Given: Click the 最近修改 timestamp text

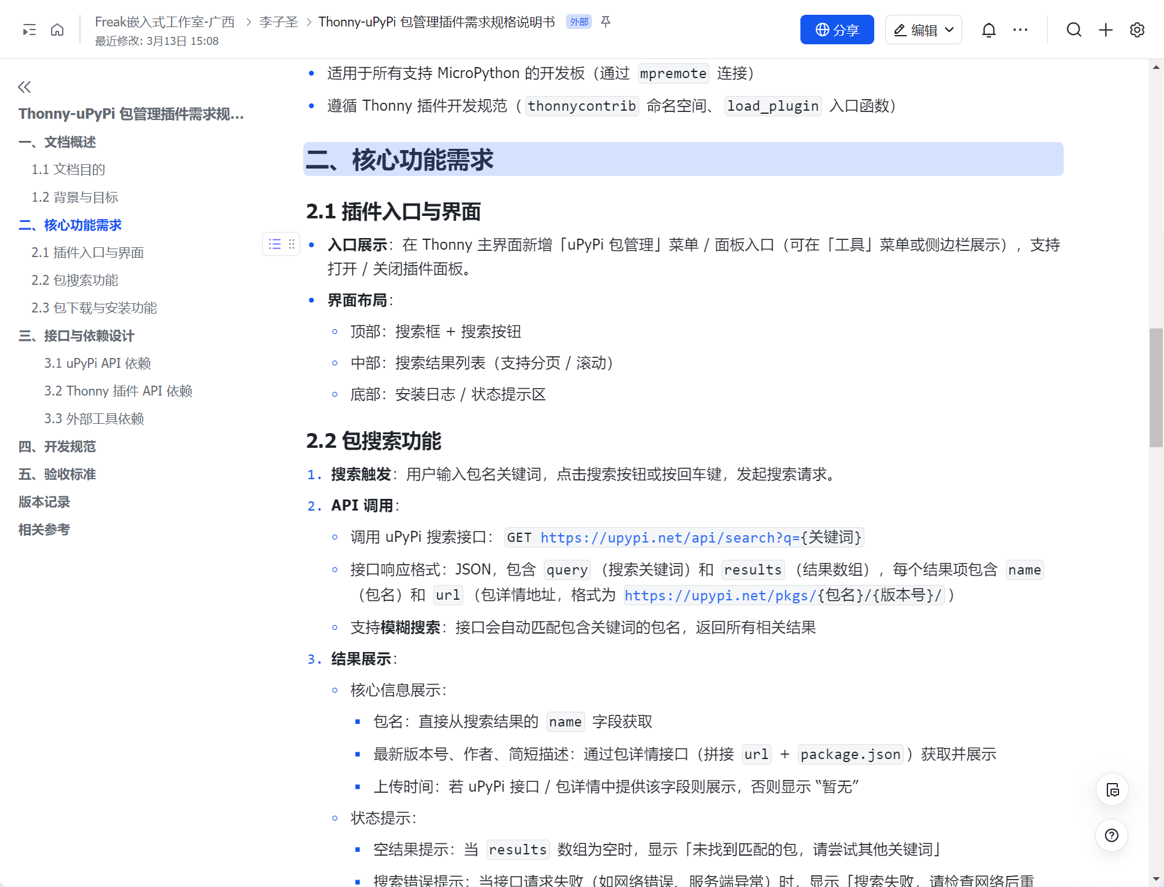Looking at the screenshot, I should pyautogui.click(x=157, y=41).
